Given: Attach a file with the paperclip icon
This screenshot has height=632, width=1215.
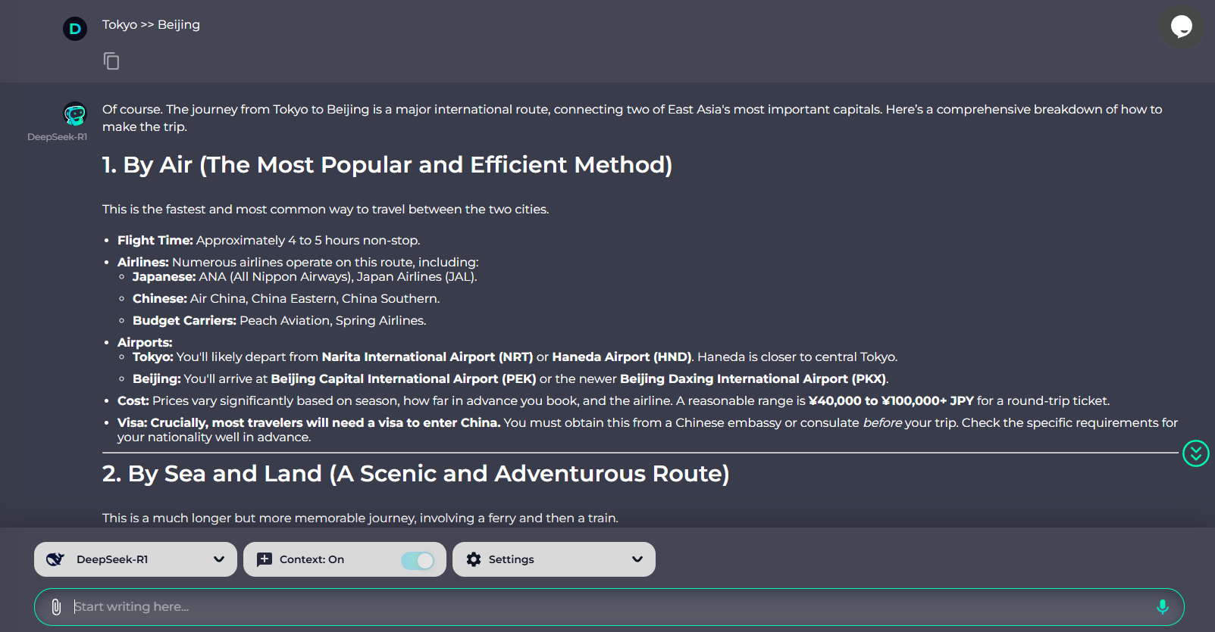Looking at the screenshot, I should click(x=56, y=607).
